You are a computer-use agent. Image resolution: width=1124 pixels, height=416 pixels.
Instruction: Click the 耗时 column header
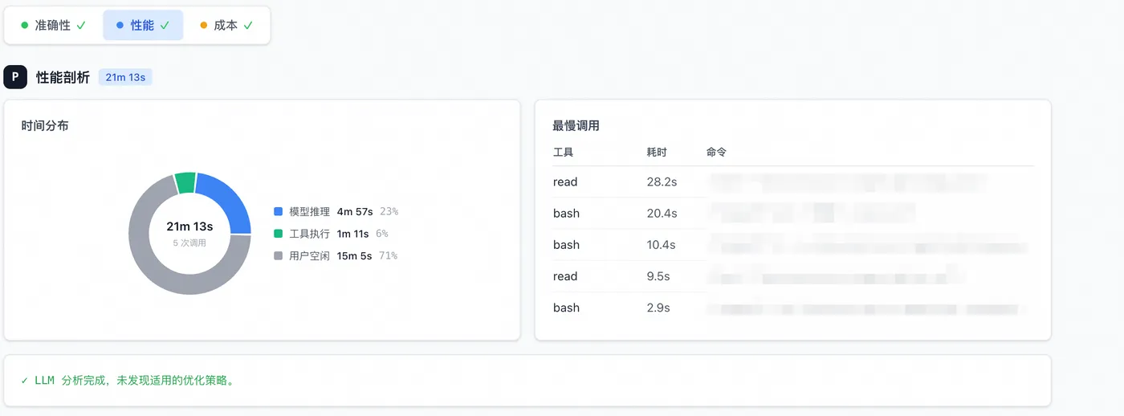(x=657, y=152)
